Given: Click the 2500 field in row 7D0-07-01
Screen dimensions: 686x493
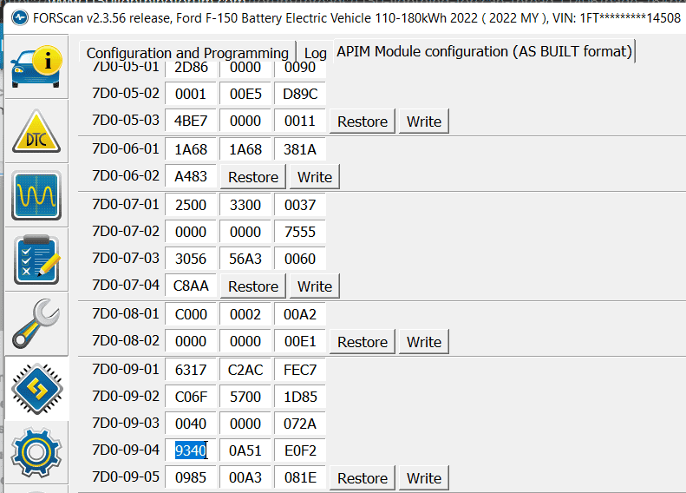Looking at the screenshot, I should click(x=191, y=205).
